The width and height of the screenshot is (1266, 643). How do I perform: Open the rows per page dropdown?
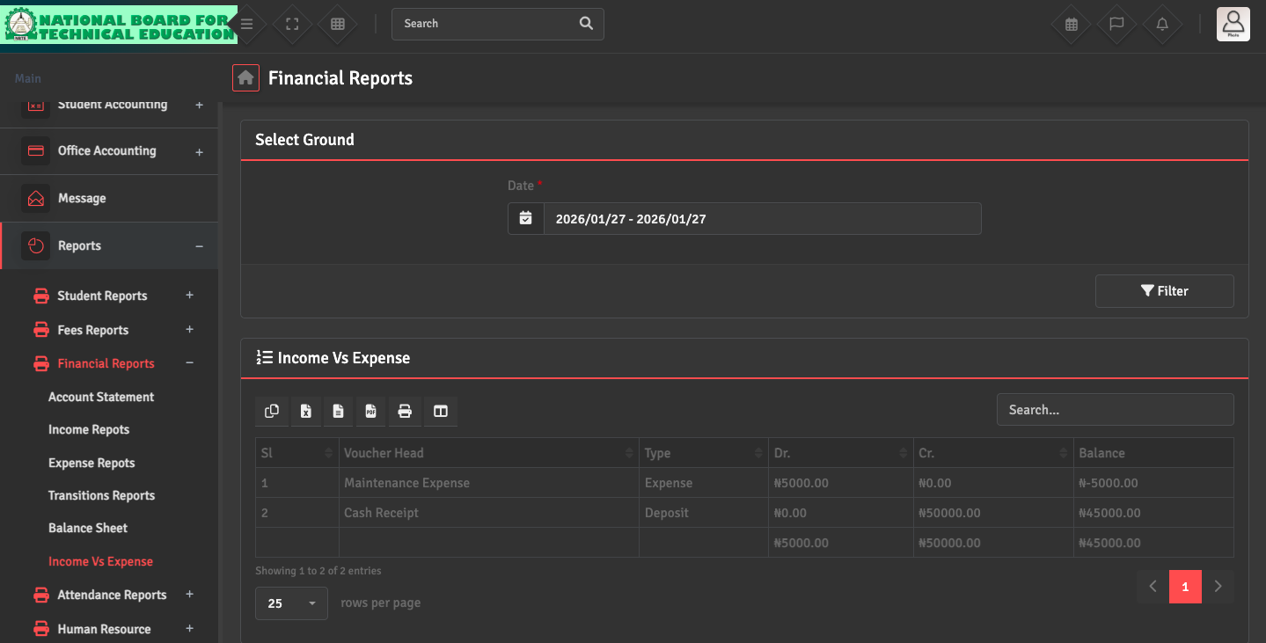coord(291,603)
